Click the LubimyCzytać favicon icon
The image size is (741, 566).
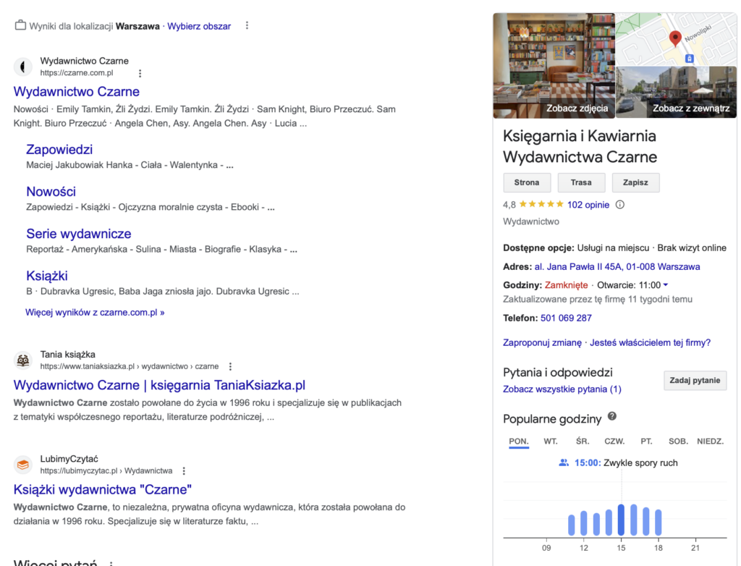[23, 465]
